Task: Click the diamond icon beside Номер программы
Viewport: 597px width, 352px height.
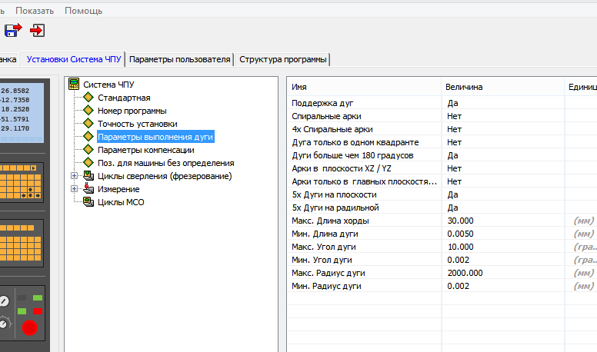Action: pyautogui.click(x=88, y=111)
